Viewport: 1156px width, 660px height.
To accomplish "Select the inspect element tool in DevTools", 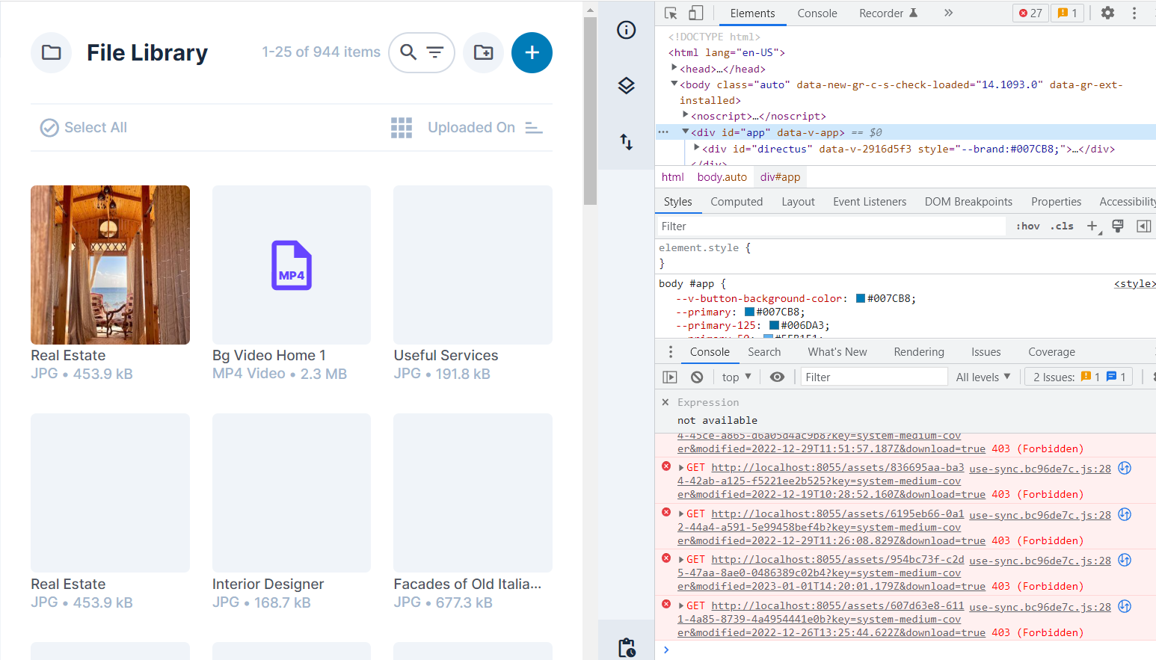I will (671, 13).
